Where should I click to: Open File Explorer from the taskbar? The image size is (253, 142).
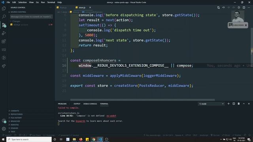[74, 139]
